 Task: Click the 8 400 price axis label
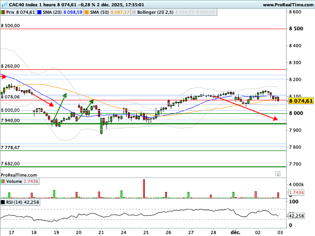point(295,46)
